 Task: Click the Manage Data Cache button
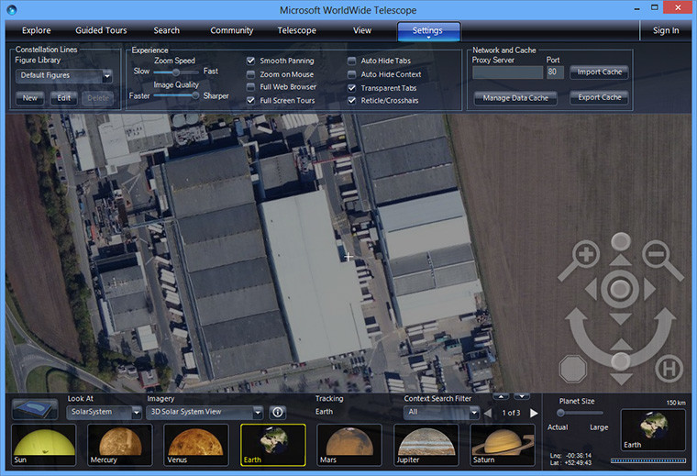[x=515, y=97]
